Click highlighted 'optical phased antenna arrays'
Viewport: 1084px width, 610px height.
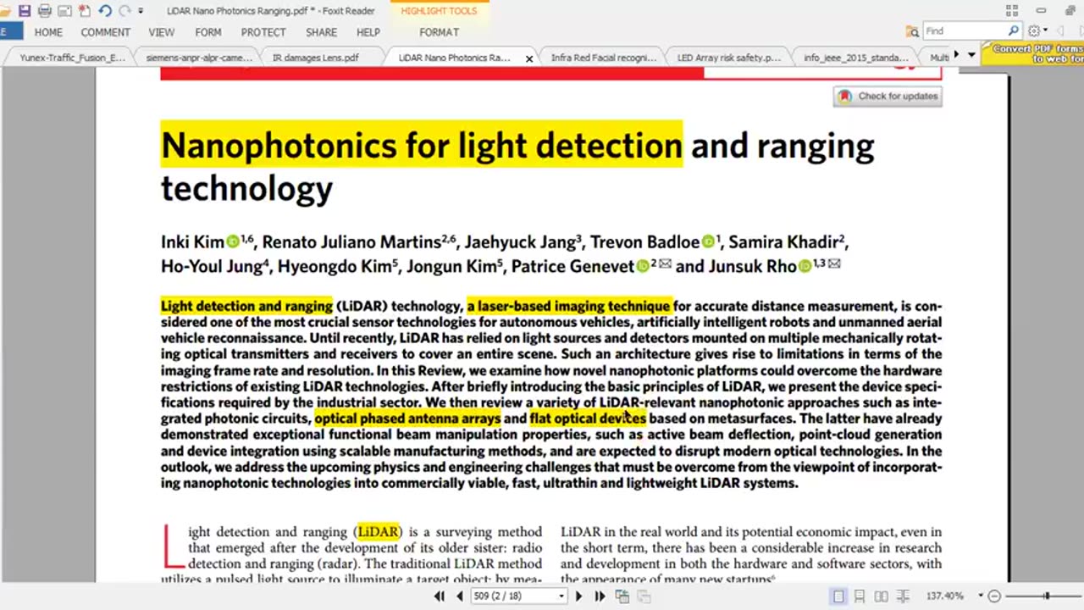point(407,419)
